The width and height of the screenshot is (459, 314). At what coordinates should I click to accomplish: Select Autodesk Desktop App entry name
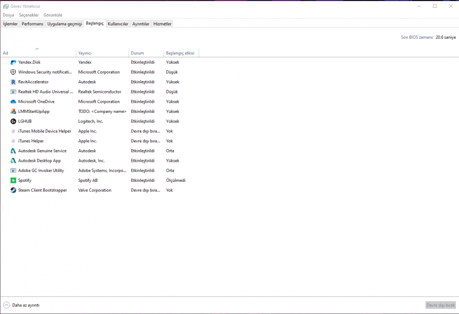(x=39, y=161)
